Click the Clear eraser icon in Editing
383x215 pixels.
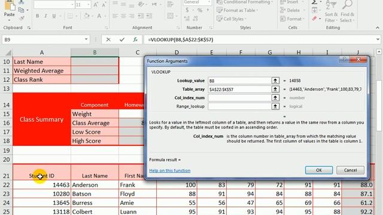pos(314,19)
